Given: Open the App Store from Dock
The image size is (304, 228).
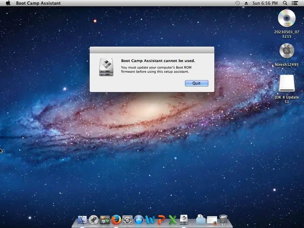Looking at the screenshot, I should [x=139, y=220].
